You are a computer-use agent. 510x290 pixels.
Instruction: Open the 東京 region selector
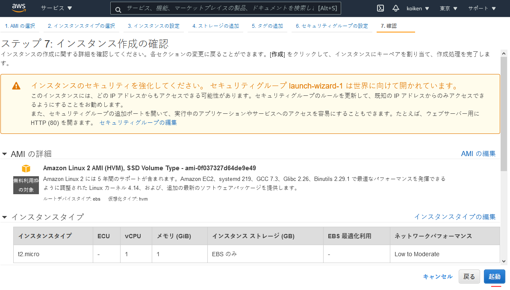[448, 7]
